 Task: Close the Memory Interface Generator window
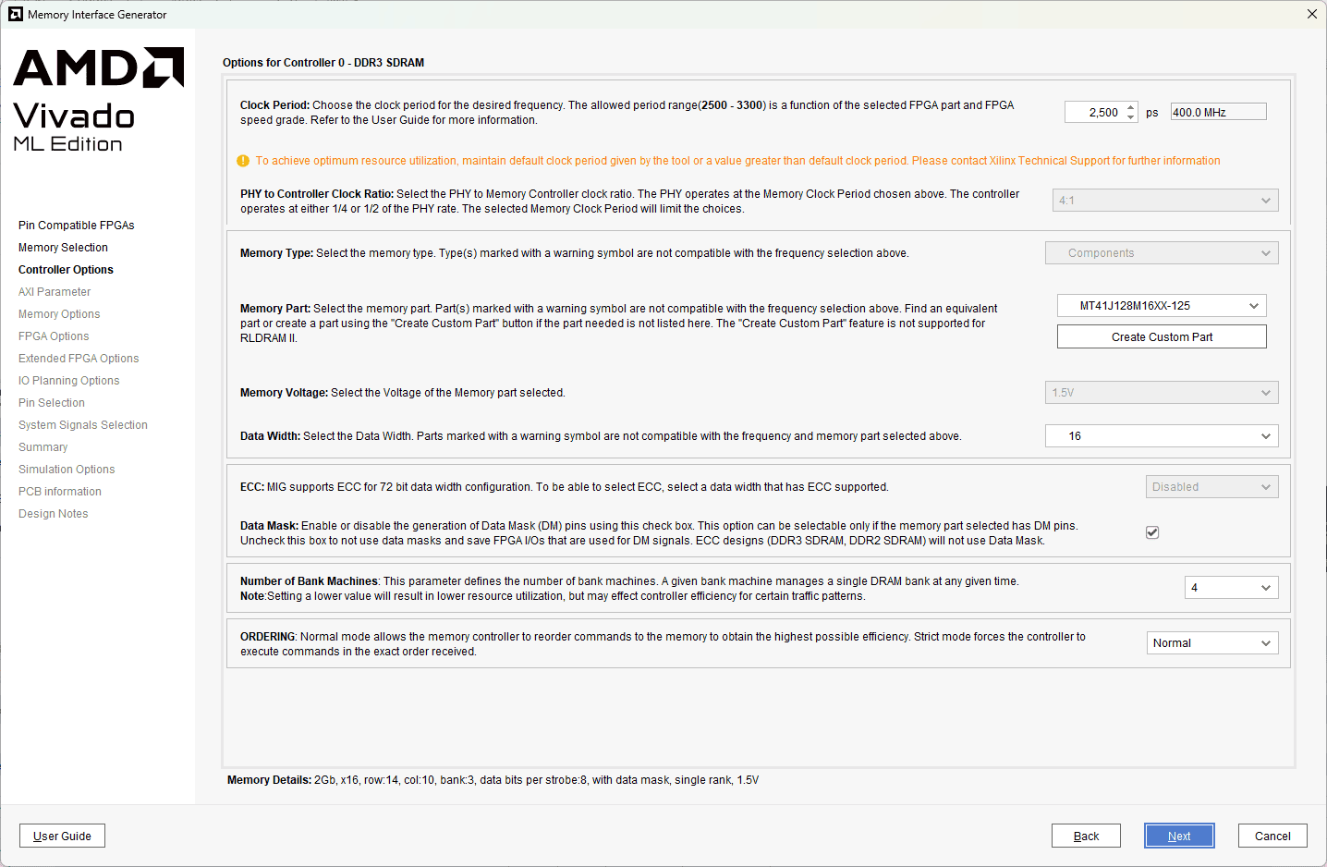click(x=1311, y=14)
